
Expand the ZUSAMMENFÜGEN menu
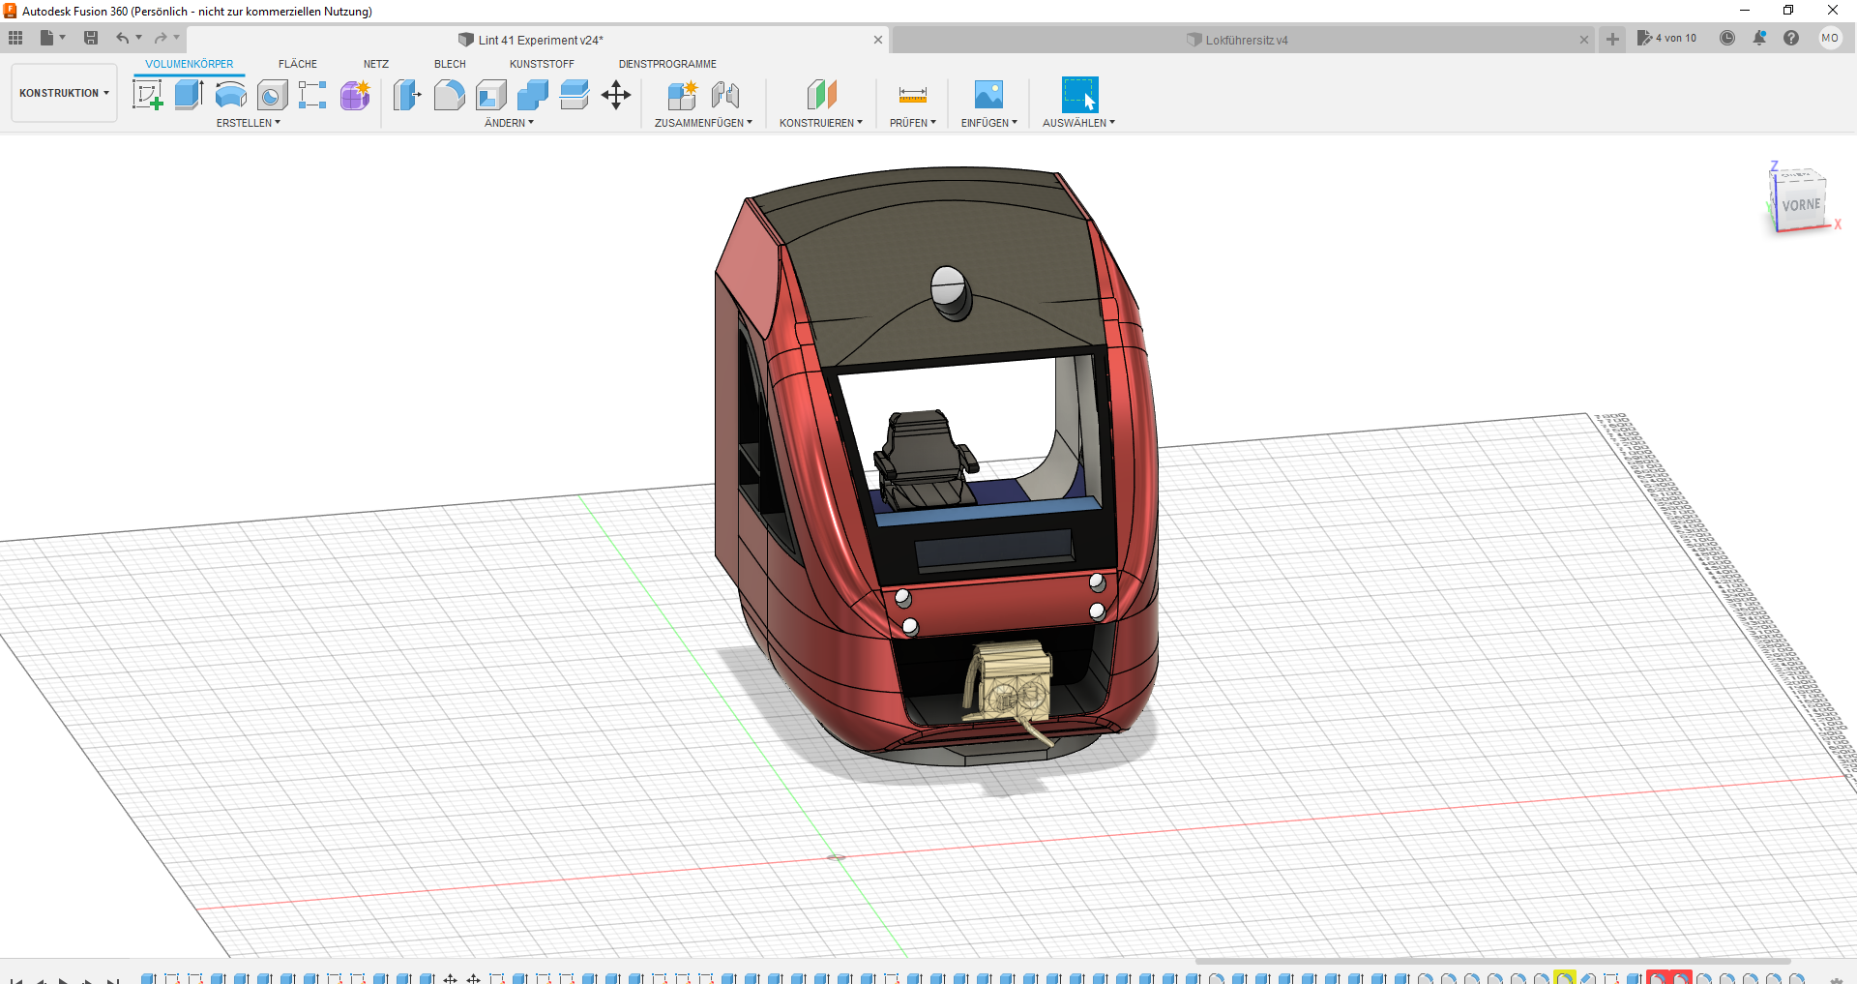(x=703, y=123)
